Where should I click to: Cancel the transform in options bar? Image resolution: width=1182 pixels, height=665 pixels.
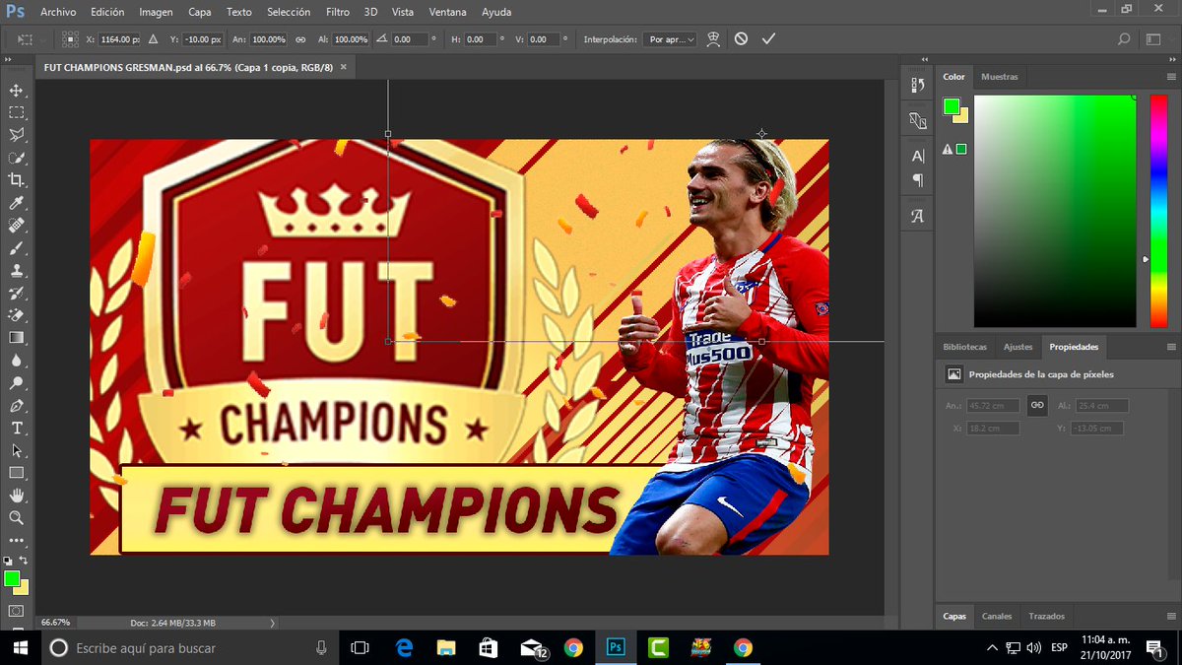pos(741,38)
